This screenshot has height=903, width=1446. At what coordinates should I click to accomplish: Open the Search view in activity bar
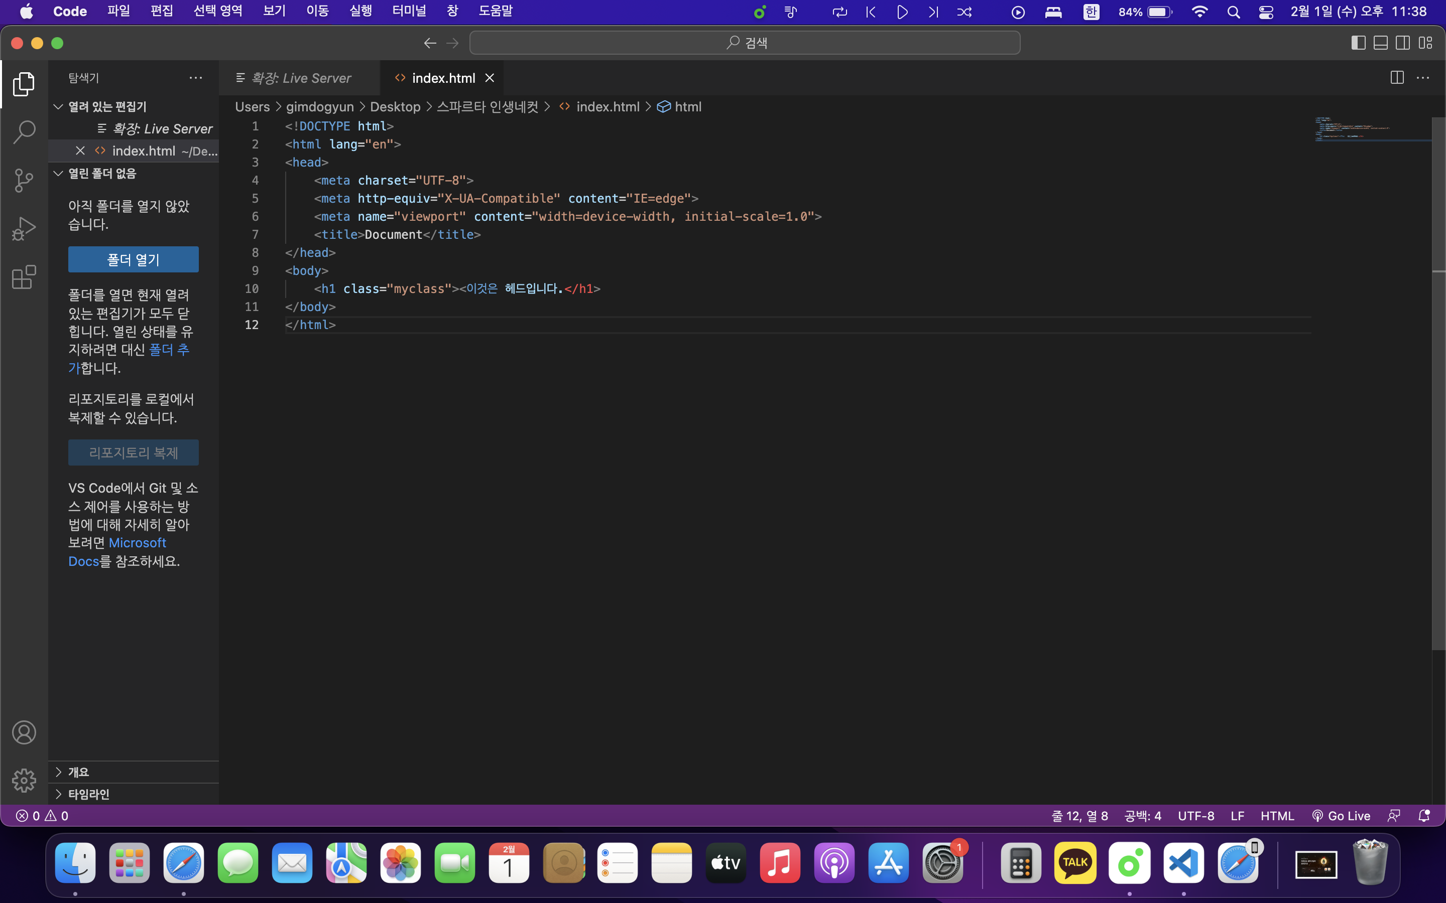click(x=24, y=132)
